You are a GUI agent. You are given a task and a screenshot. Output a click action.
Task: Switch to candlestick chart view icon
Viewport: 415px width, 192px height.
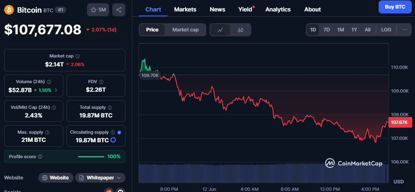tap(240, 30)
